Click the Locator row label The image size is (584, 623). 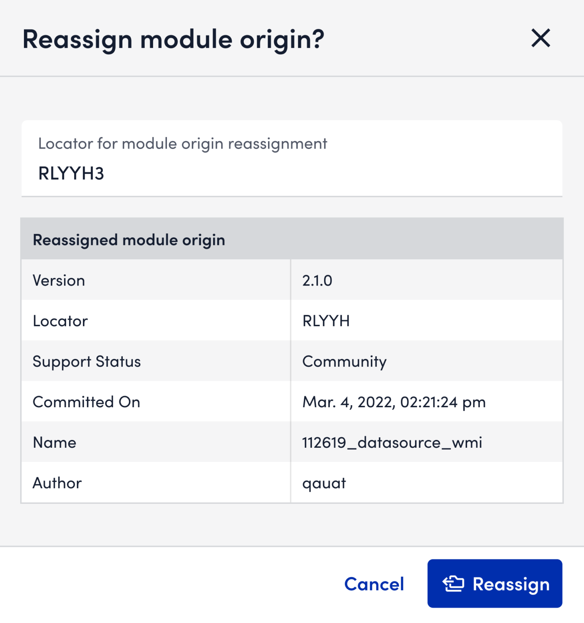(60, 320)
